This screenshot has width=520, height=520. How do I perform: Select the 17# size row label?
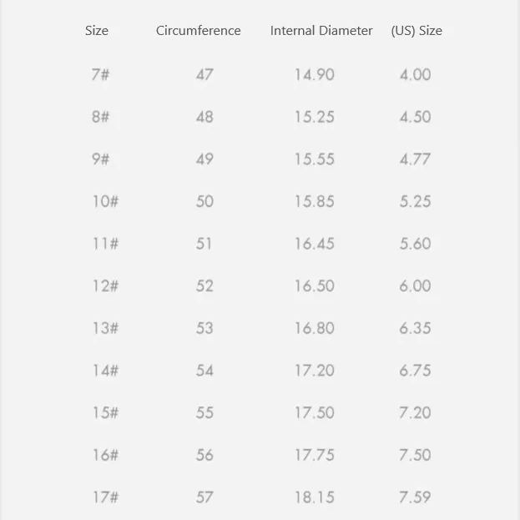[x=105, y=497]
